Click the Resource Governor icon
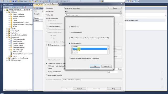The image size is (168, 94). [x=11, y=43]
